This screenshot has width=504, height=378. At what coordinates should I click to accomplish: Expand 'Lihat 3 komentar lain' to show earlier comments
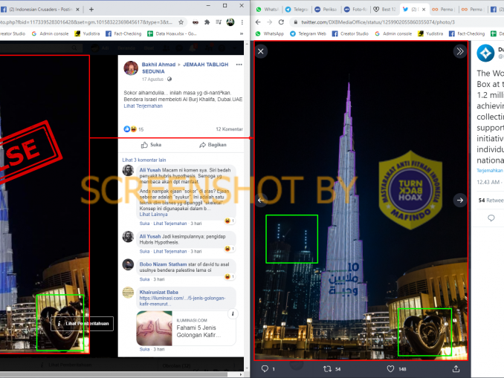coord(144,160)
